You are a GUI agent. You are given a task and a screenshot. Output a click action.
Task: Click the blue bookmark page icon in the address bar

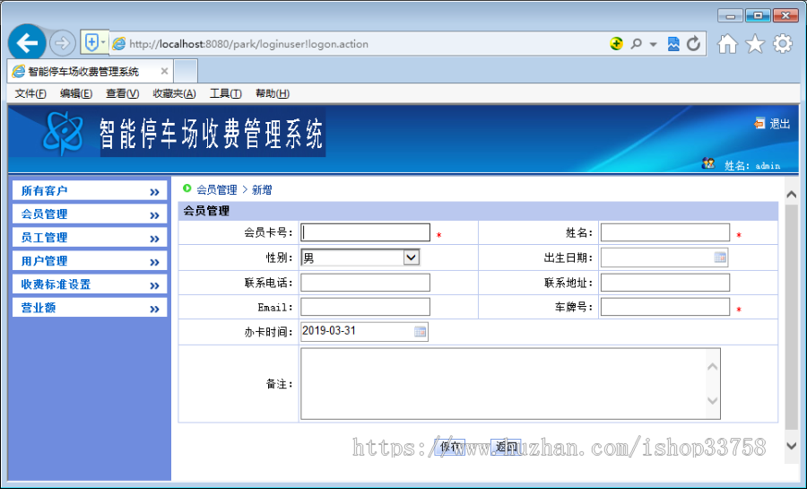click(x=673, y=44)
